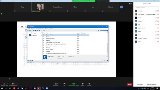160x90 pixels.
Task: Switch to Zoom via taskbar icon
Action: pos(47,88)
